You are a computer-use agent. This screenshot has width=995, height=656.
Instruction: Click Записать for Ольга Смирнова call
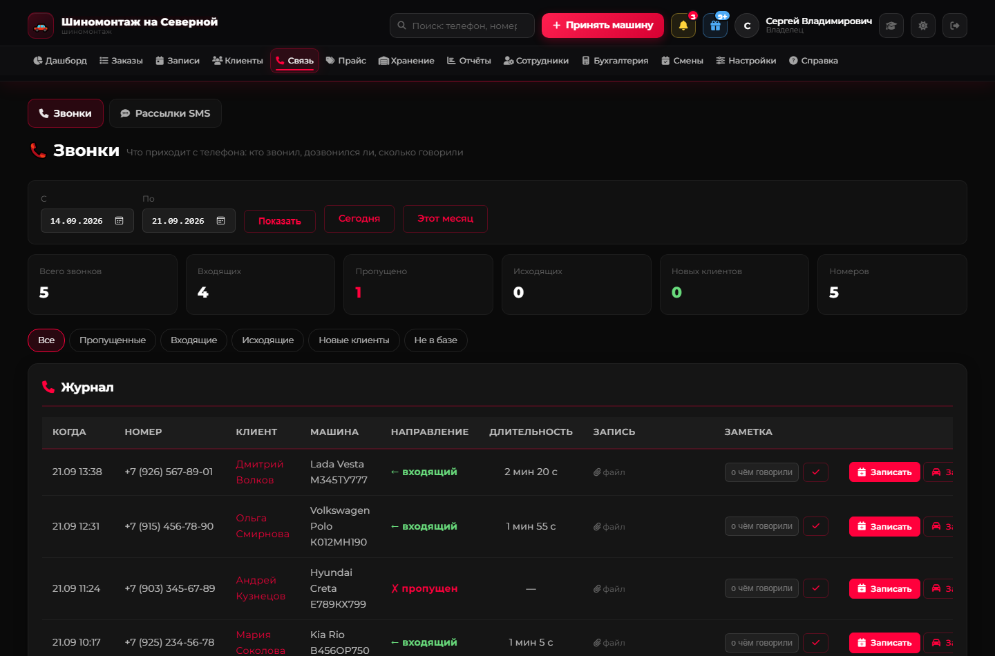[x=884, y=527]
